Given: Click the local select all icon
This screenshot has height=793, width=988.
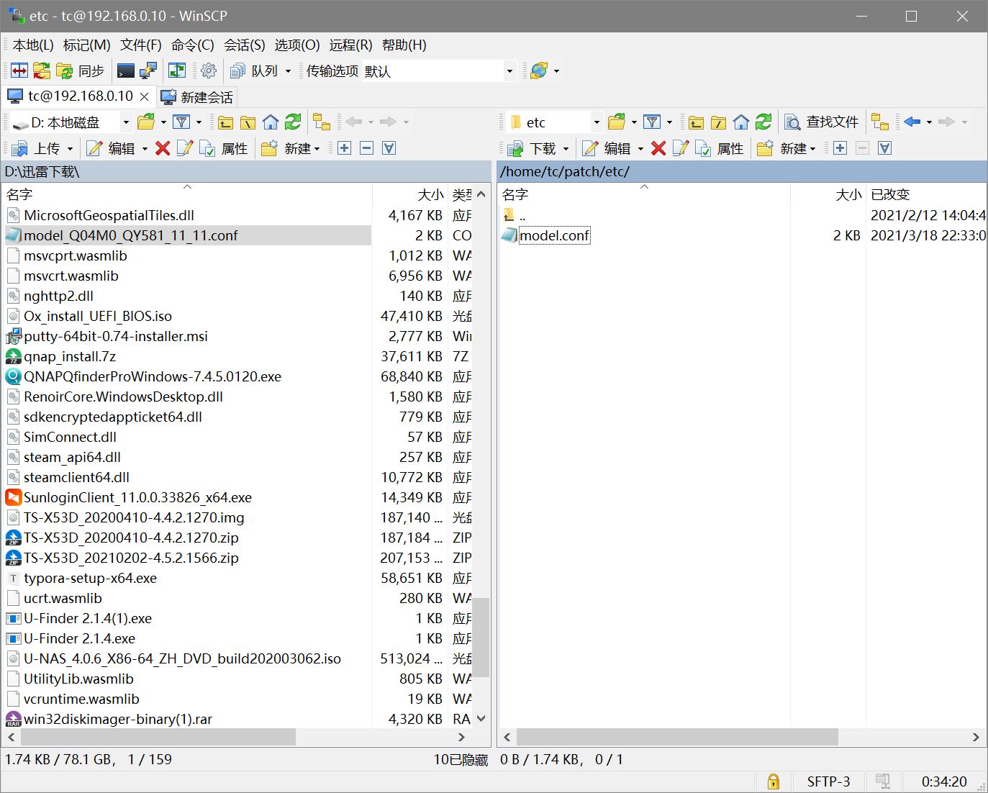Looking at the screenshot, I should [x=389, y=148].
